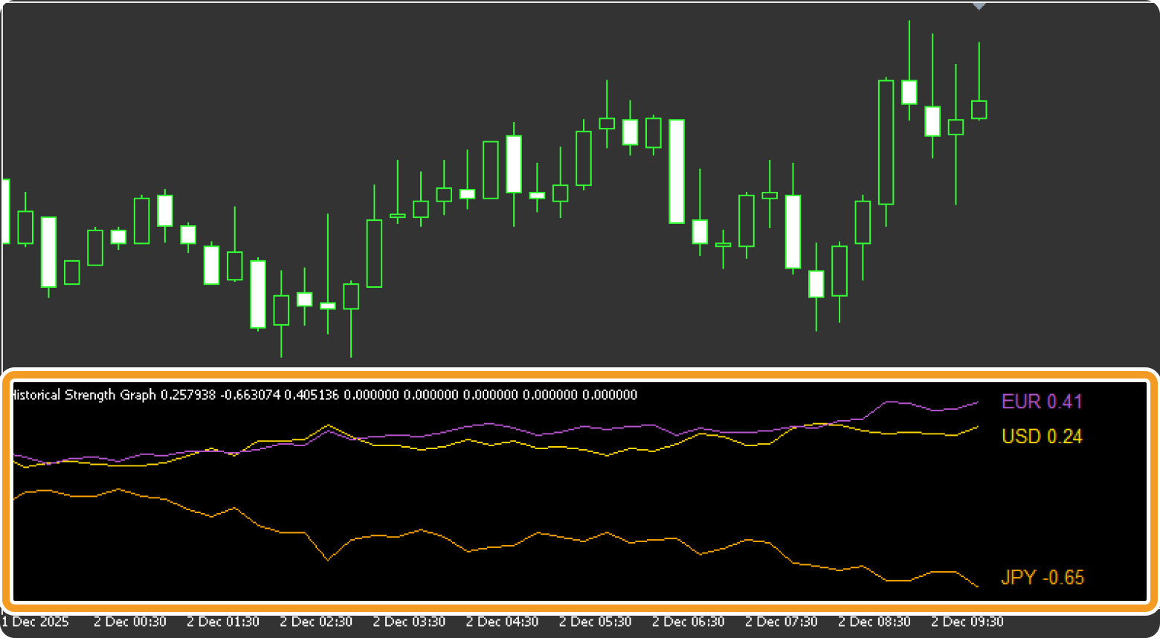
Task: Click the Historical Strength Graph title text
Action: tap(84, 395)
